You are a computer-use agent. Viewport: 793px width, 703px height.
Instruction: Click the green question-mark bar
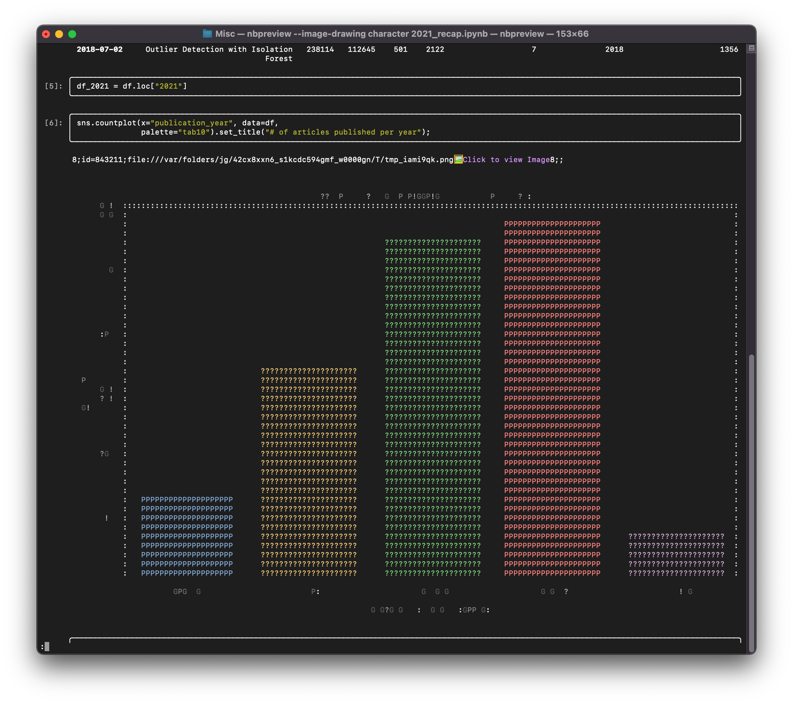click(433, 407)
